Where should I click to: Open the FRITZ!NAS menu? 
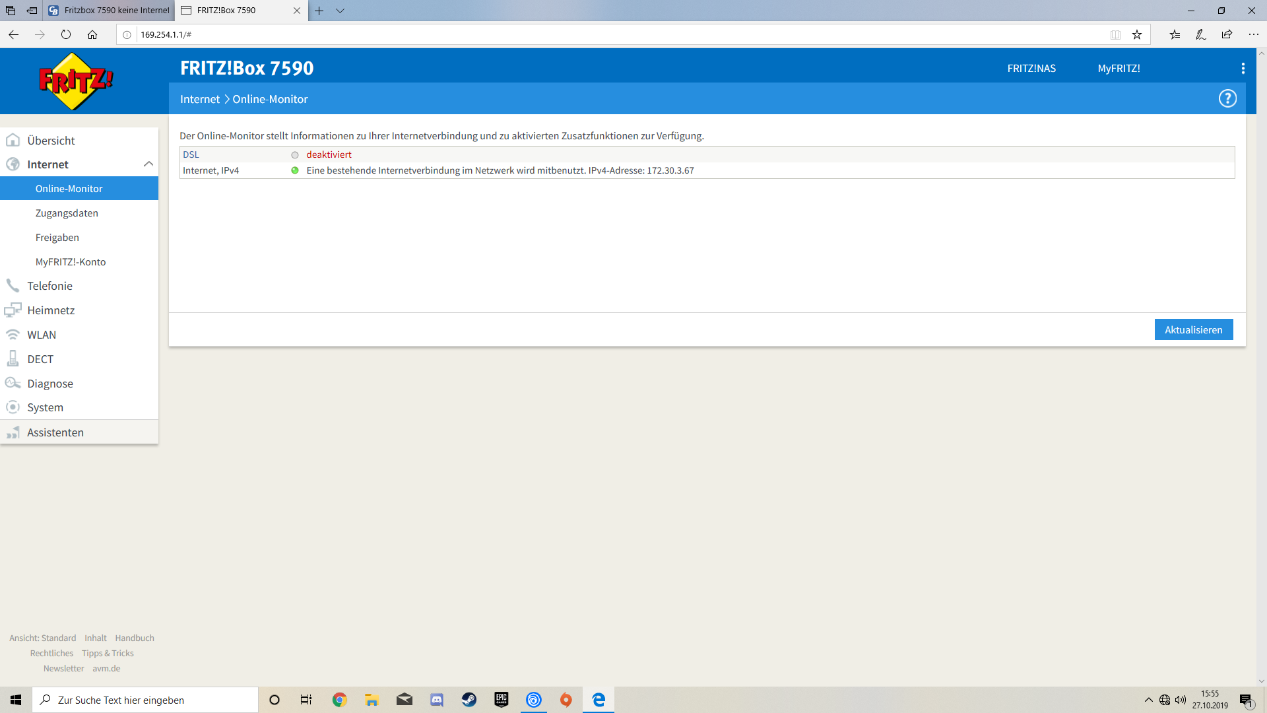coord(1031,67)
